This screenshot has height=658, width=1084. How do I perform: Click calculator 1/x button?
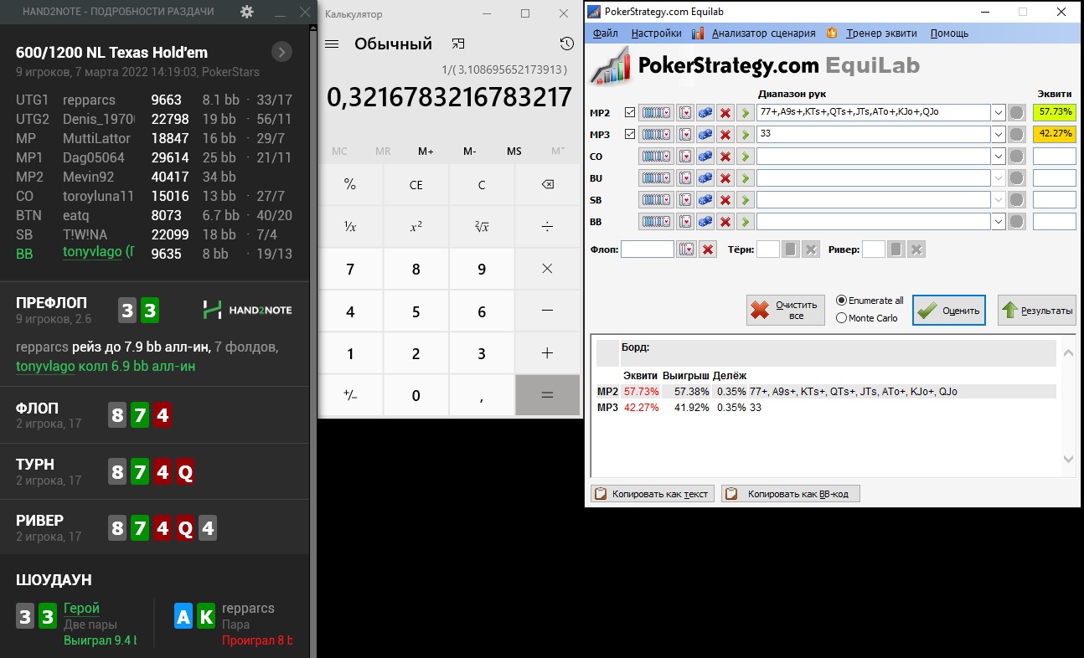click(x=350, y=227)
